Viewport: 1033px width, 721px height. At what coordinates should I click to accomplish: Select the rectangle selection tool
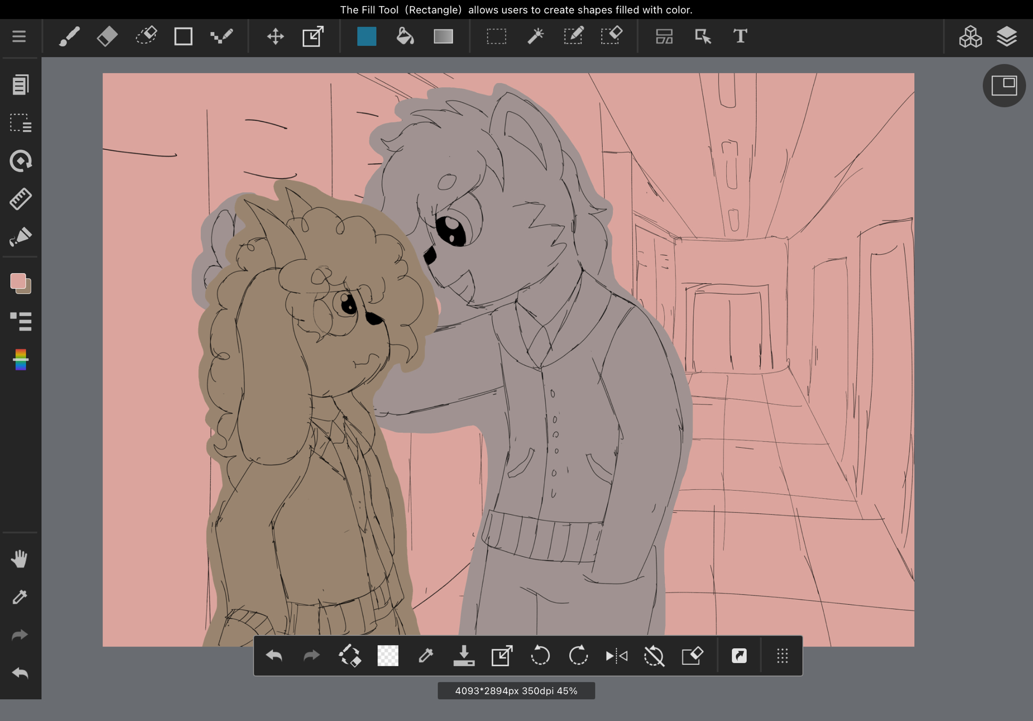(496, 37)
